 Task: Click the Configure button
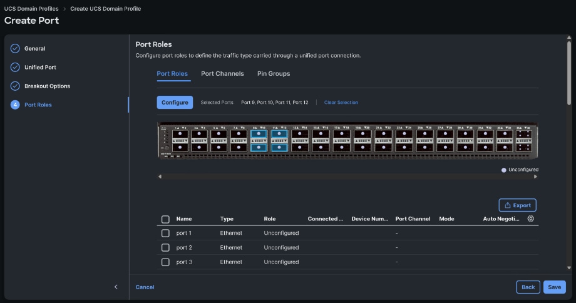175,103
